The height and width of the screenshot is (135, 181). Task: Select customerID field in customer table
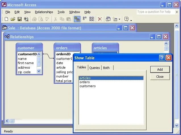coord(27,54)
